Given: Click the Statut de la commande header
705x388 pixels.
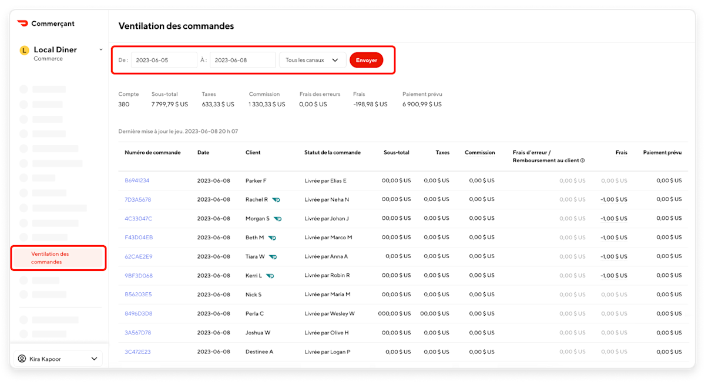Looking at the screenshot, I should [x=333, y=152].
